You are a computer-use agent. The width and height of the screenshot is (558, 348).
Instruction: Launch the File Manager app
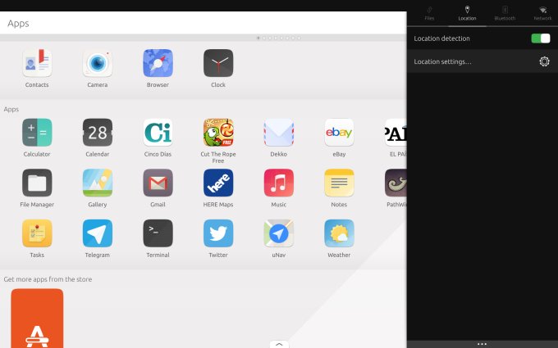point(37,183)
